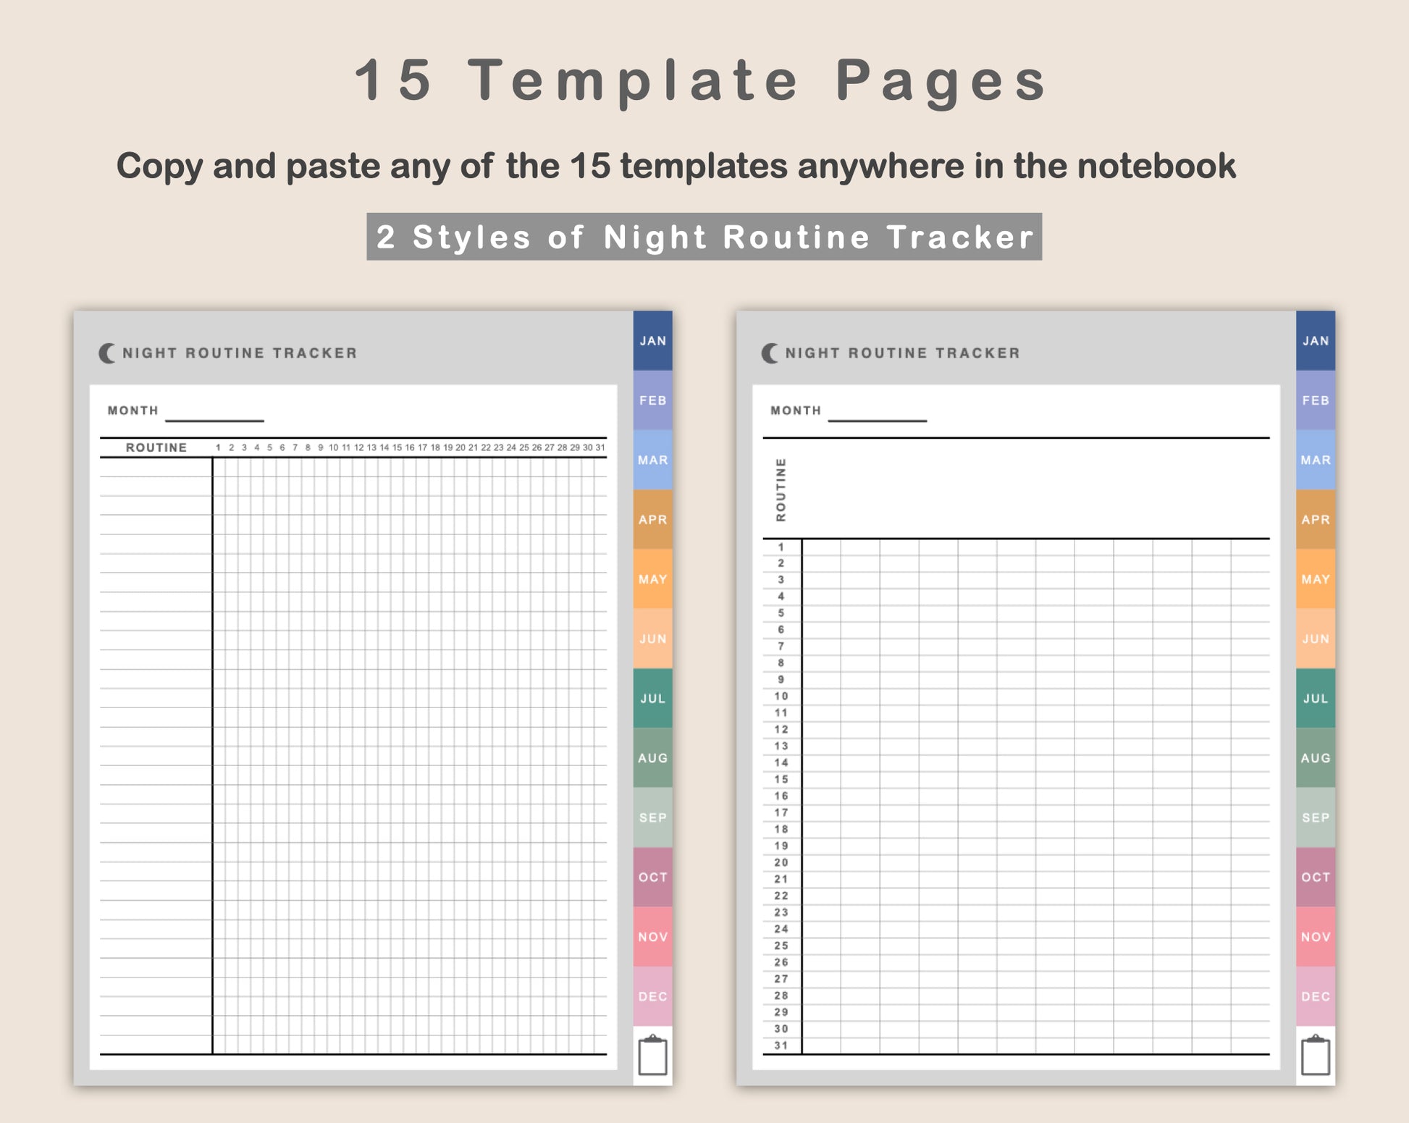Click day 31 row label on right tracker
The width and height of the screenshot is (1409, 1123).
coord(781,1046)
